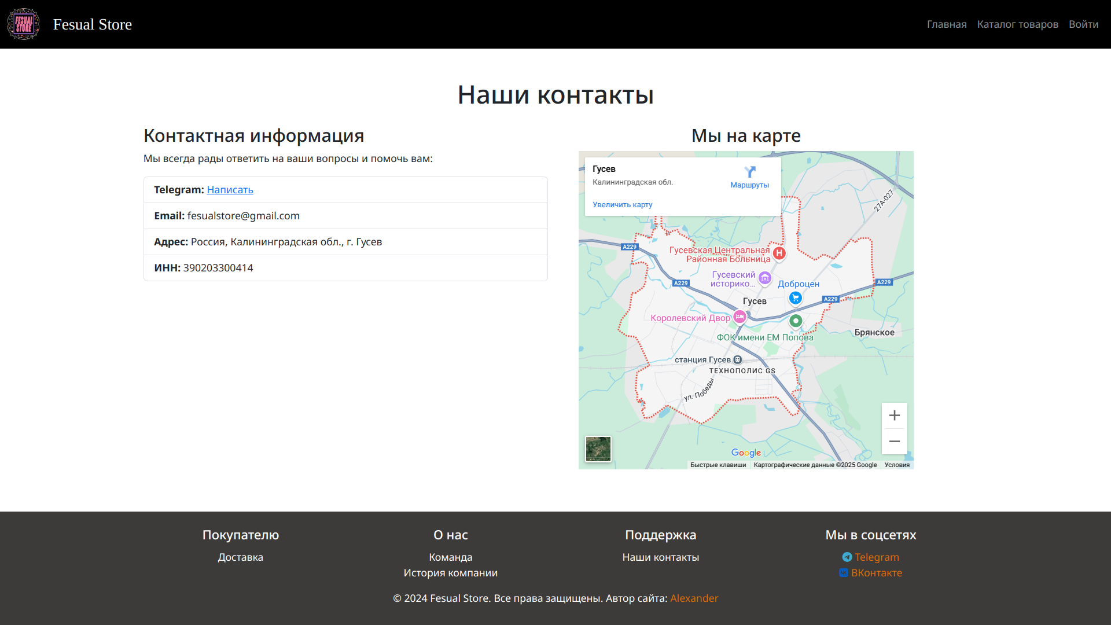This screenshot has width=1111, height=625.
Task: Click the Alexander site author link
Action: (694, 598)
